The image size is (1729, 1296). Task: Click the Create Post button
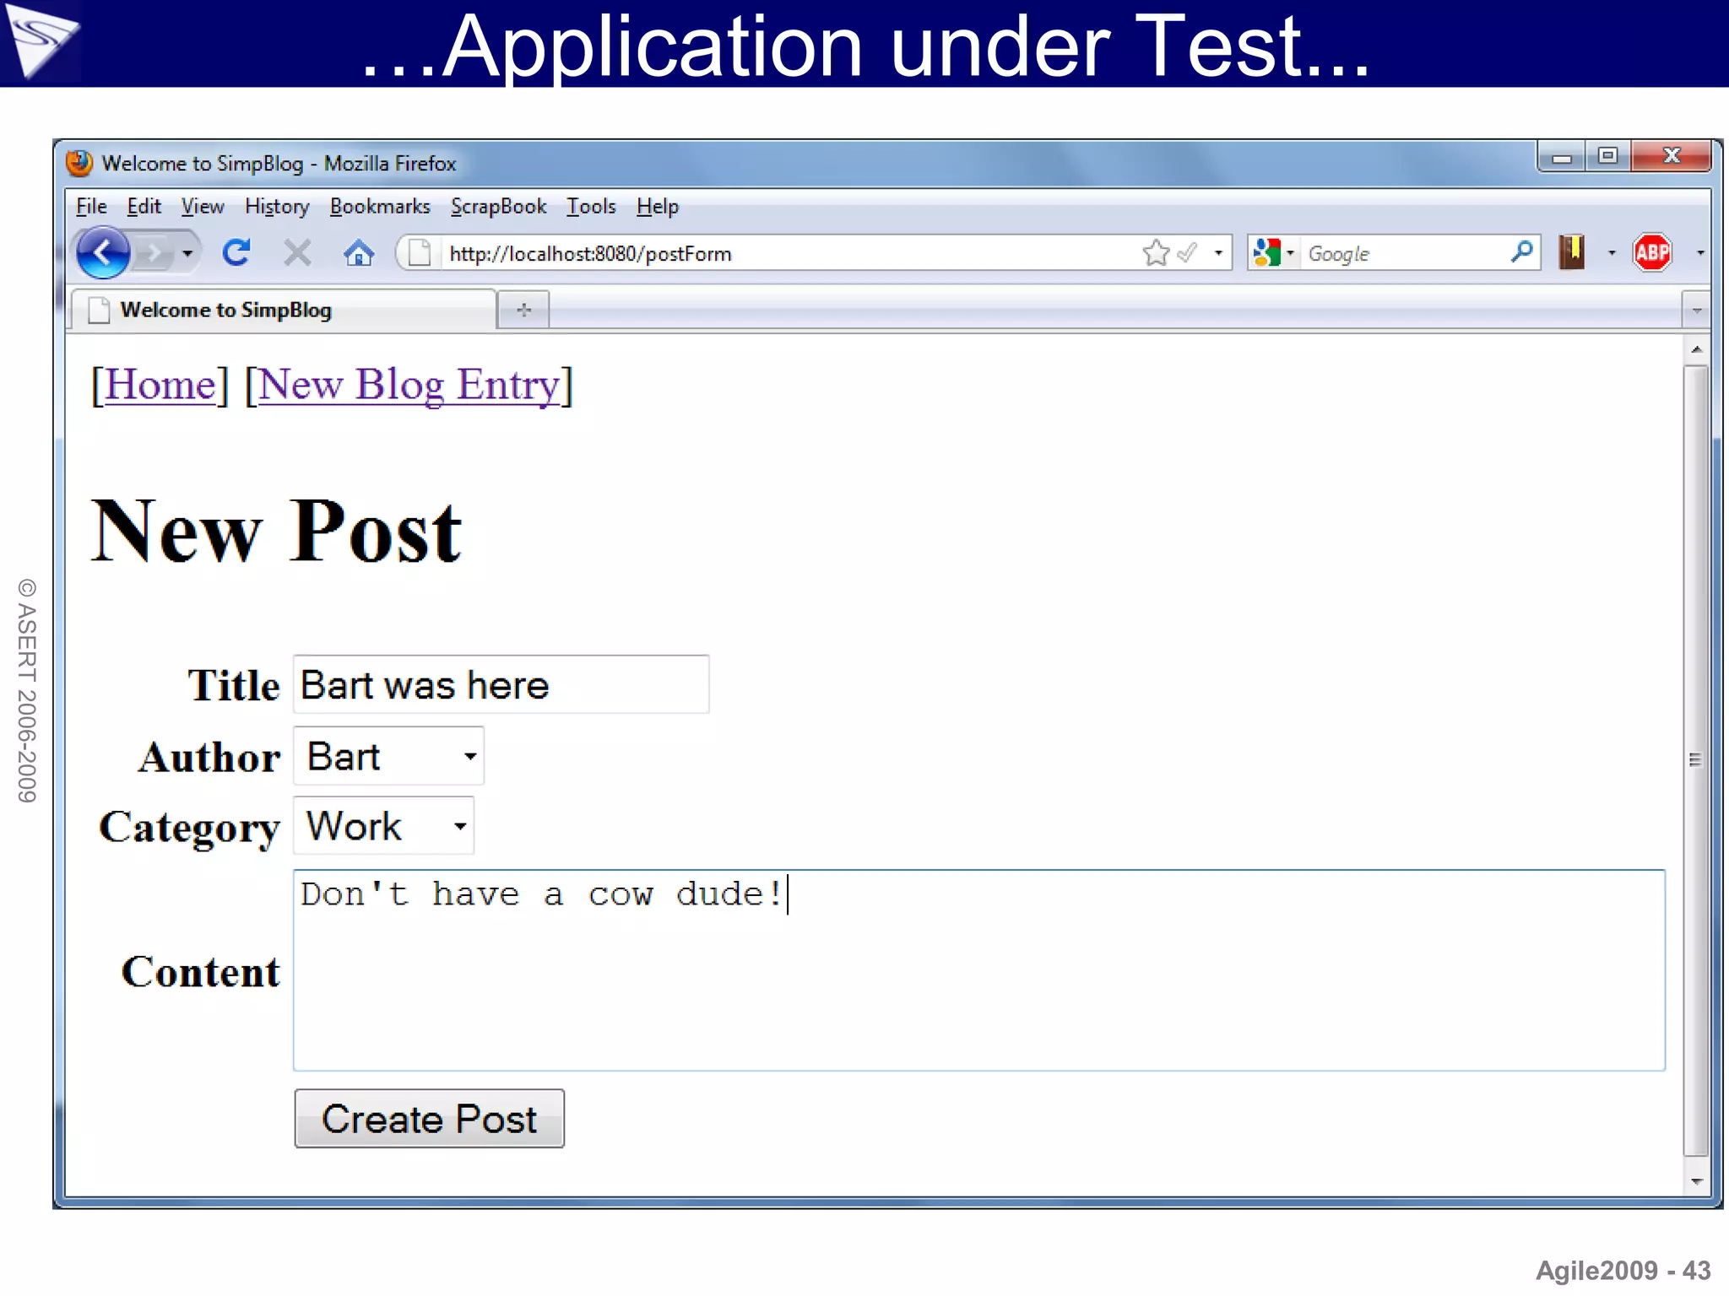click(429, 1119)
